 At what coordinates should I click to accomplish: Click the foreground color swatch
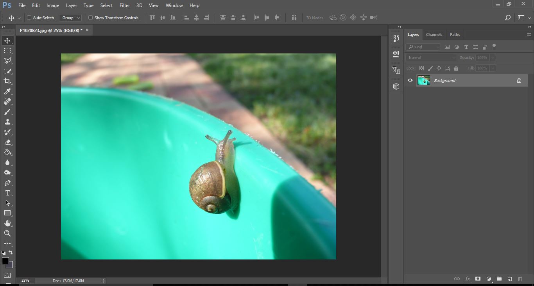coord(5,260)
